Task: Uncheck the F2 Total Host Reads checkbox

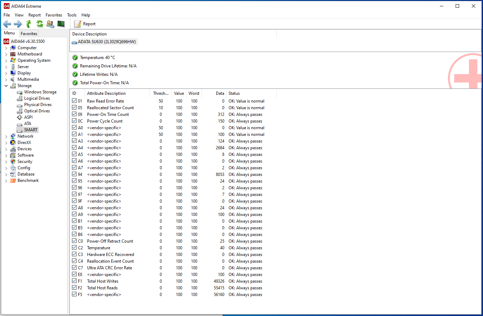Action: (x=74, y=288)
